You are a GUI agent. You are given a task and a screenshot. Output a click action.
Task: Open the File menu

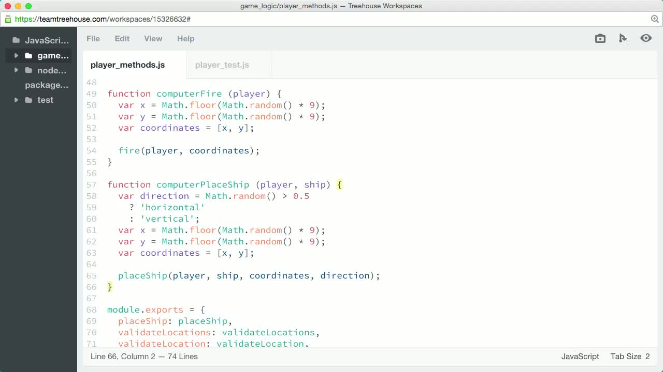[x=93, y=39]
